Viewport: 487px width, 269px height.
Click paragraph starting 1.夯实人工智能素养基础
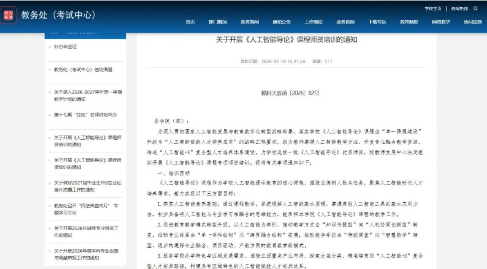[x=282, y=209]
